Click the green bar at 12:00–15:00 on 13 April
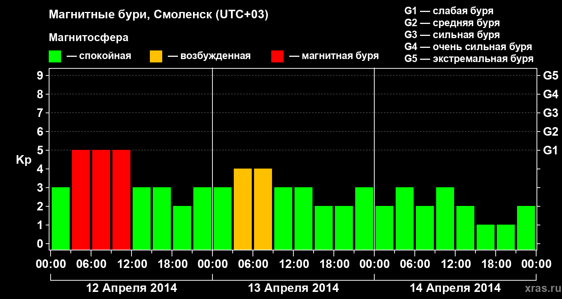This screenshot has height=299, width=562. pyautogui.click(x=303, y=218)
